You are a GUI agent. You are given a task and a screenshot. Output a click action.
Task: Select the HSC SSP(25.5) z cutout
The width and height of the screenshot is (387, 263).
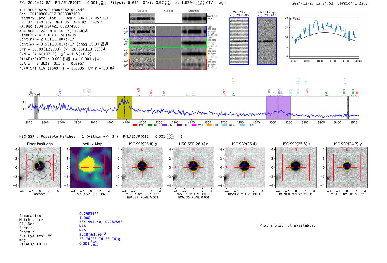click(x=296, y=168)
